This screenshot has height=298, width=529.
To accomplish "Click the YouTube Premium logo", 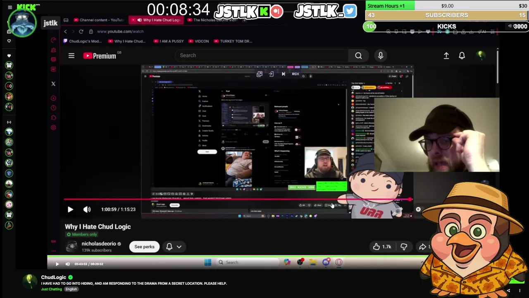I will [100, 56].
